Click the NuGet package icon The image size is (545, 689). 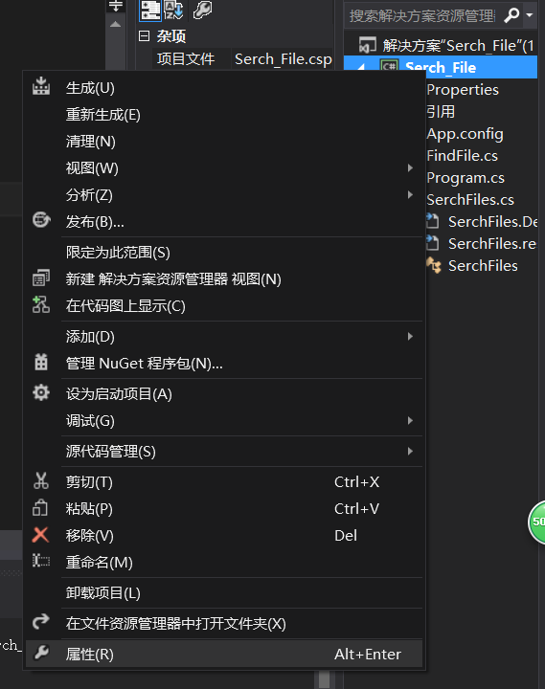tap(41, 362)
